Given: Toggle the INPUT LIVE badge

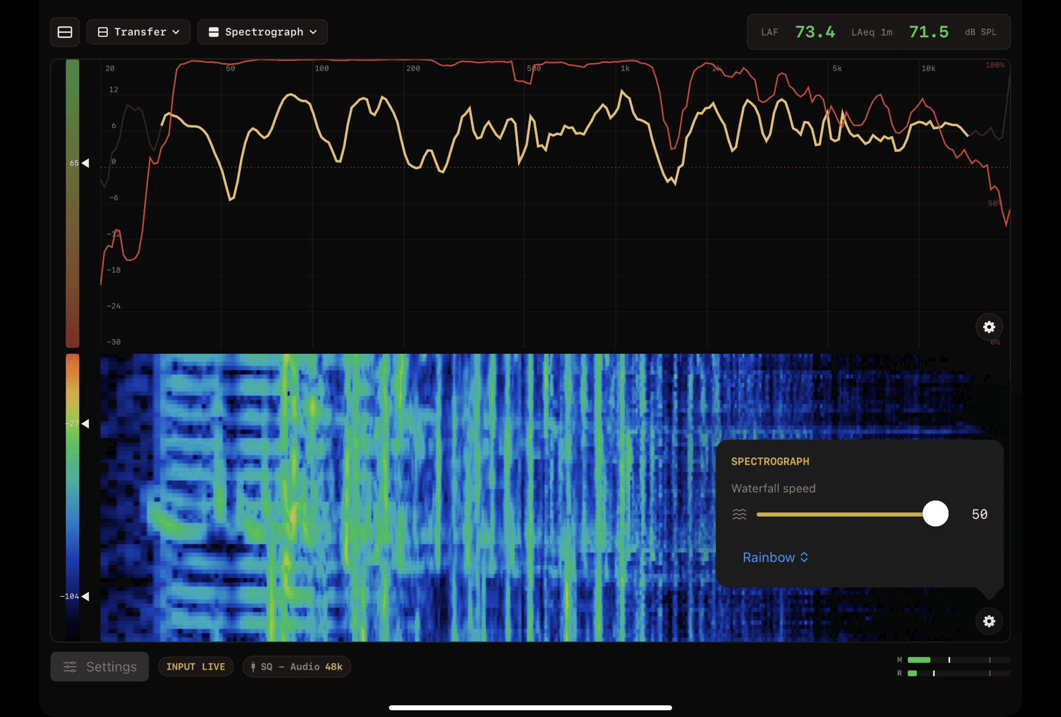Looking at the screenshot, I should coord(196,667).
